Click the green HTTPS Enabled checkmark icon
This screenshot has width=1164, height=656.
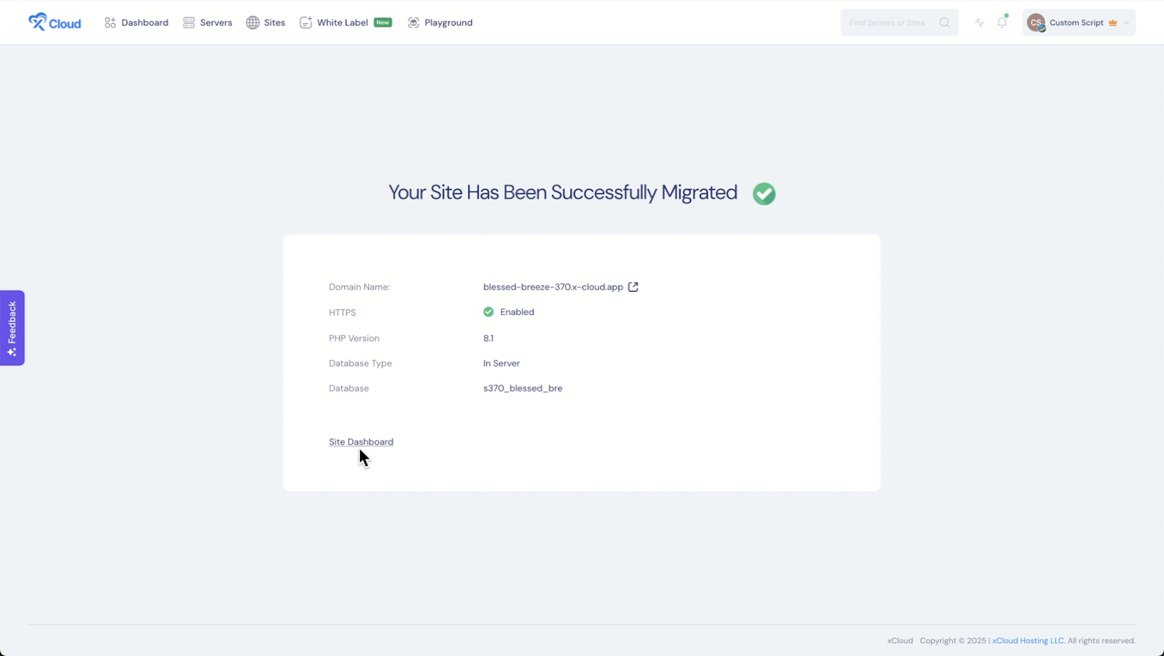click(487, 311)
